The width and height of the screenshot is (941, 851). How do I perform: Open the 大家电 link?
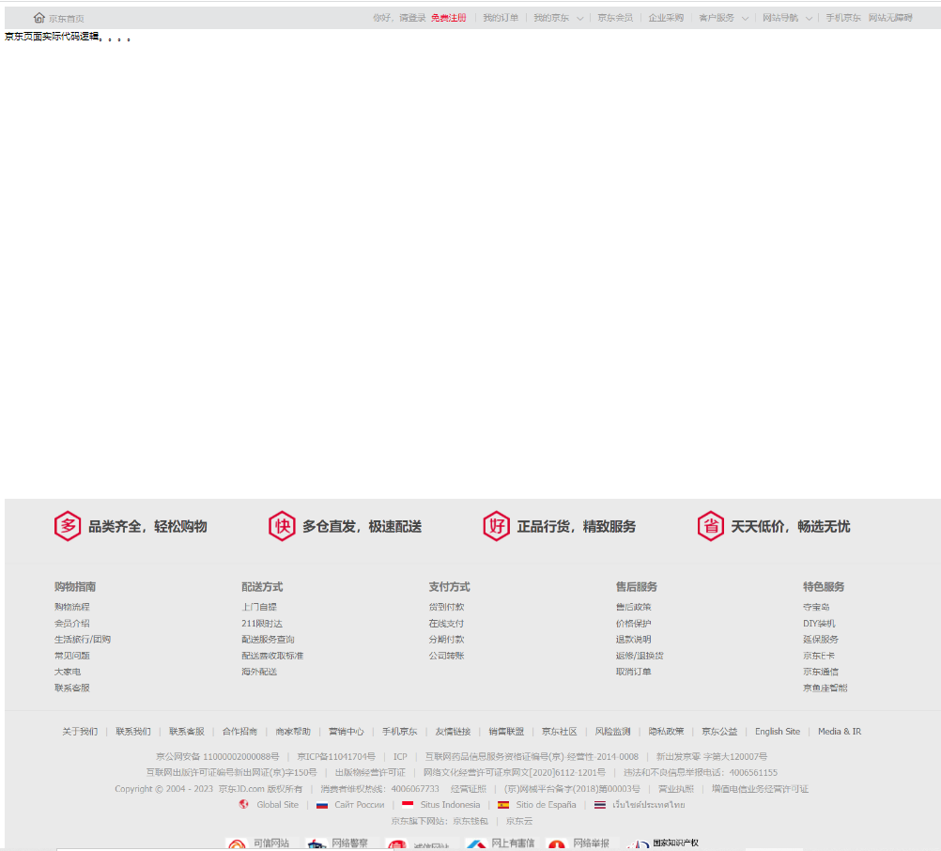(x=68, y=672)
